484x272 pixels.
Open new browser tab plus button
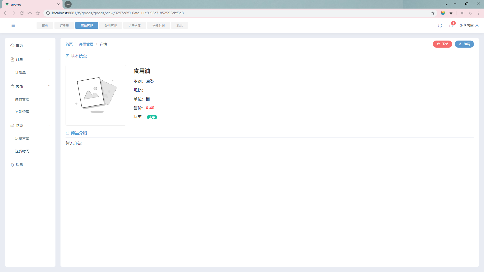68,4
